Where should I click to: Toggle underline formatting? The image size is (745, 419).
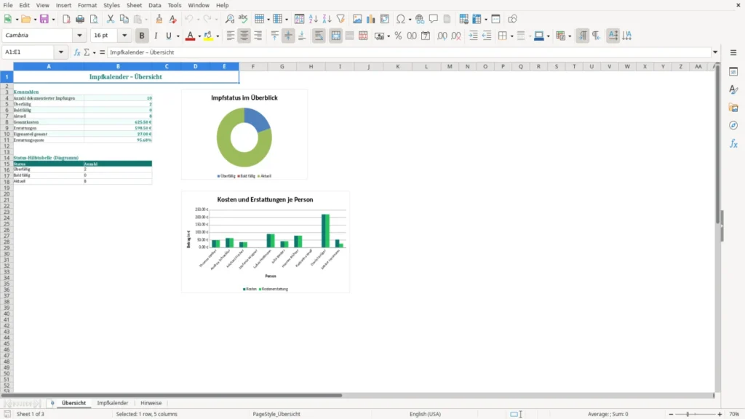(x=168, y=36)
